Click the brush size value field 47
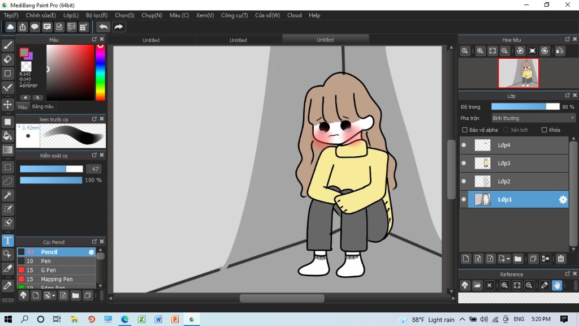This screenshot has width=579, height=326. [x=94, y=169]
